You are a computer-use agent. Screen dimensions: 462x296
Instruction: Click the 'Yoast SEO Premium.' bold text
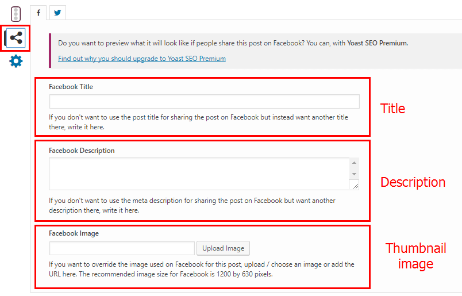pos(378,43)
